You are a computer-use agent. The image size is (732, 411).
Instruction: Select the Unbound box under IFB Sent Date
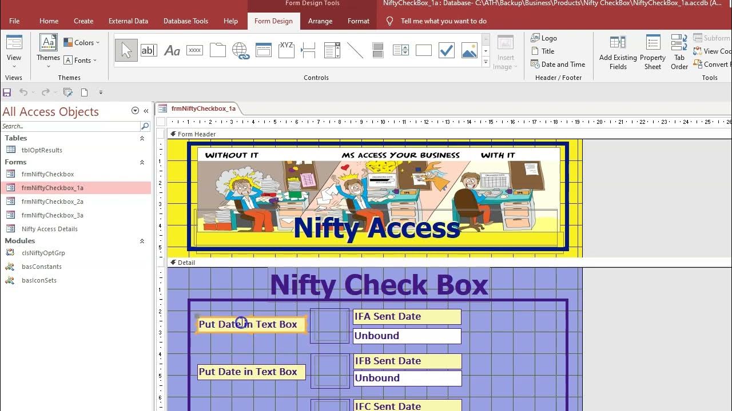pyautogui.click(x=407, y=378)
